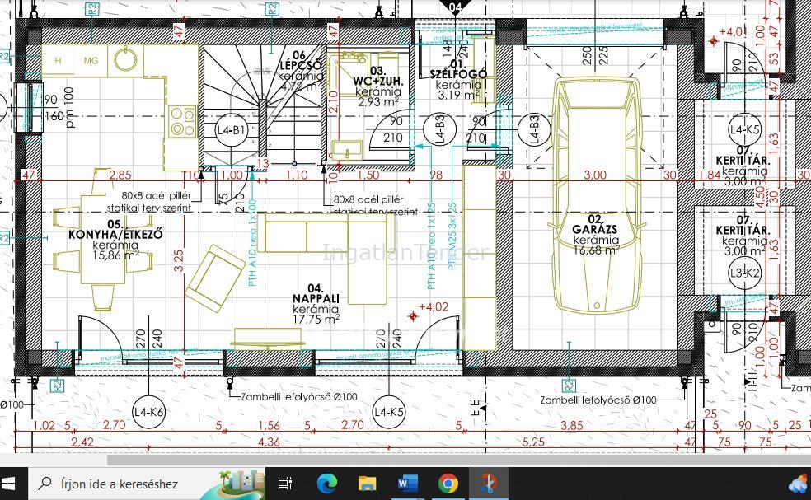
Task: Select the active Snipping Tool taskbar icon
Action: point(488,484)
